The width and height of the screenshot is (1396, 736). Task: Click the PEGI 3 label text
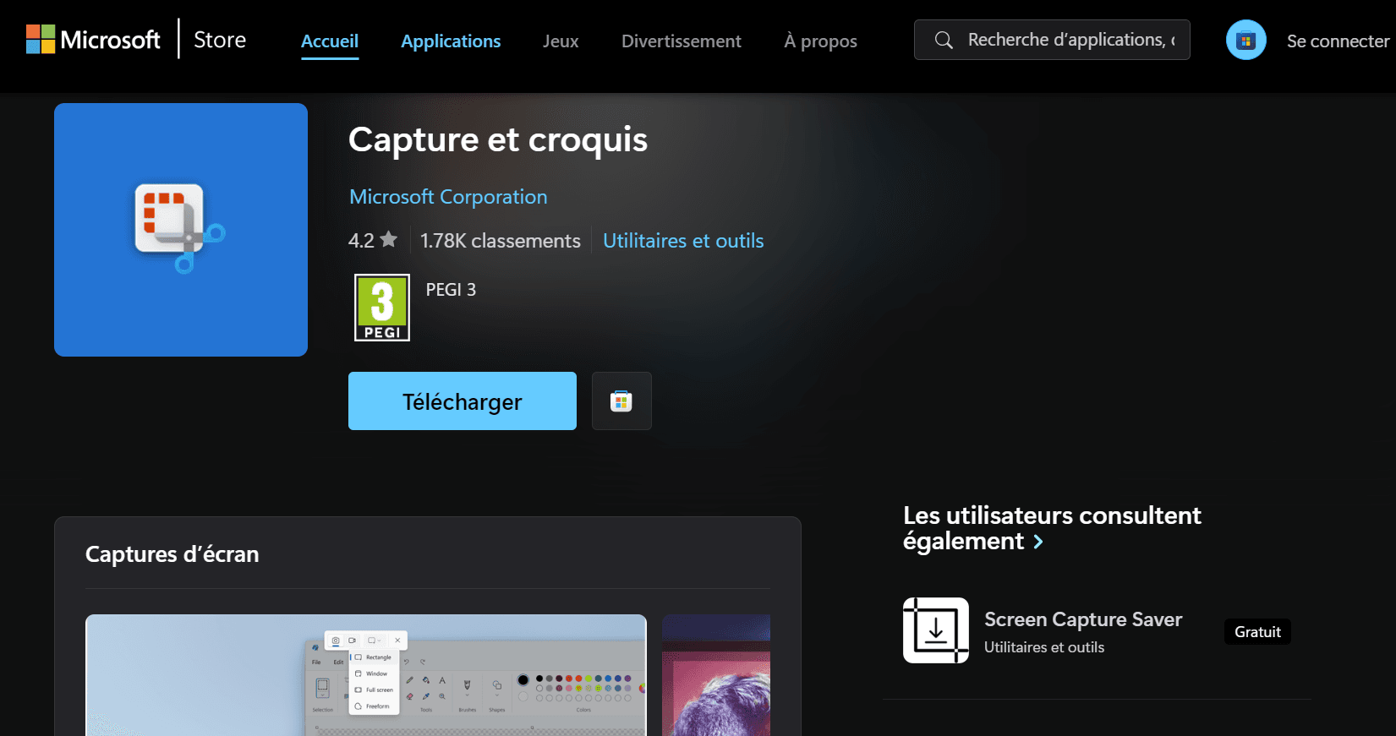pyautogui.click(x=451, y=290)
